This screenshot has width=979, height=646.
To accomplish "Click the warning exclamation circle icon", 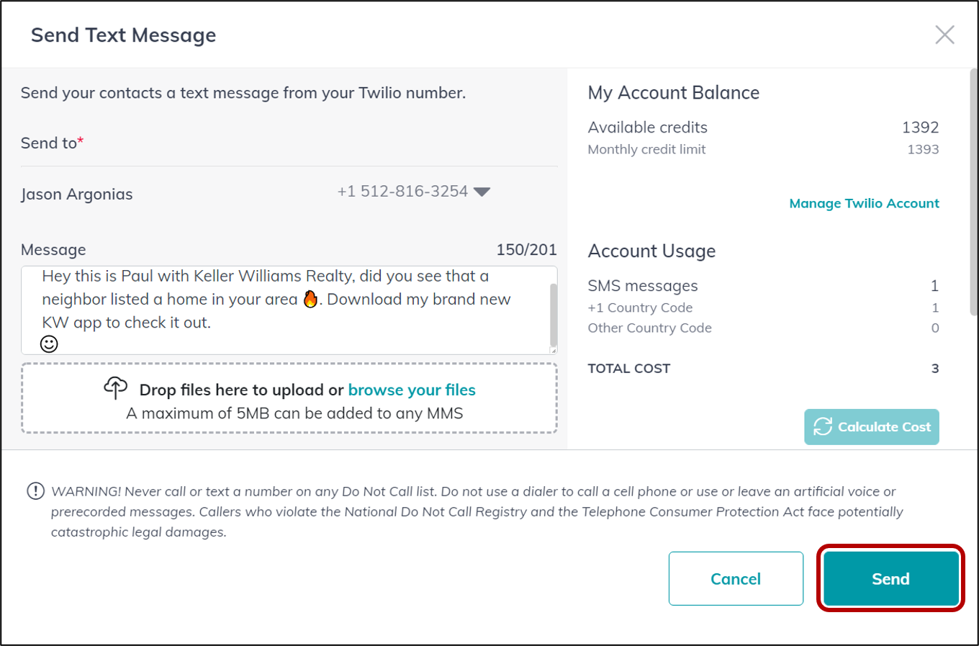I will point(35,491).
